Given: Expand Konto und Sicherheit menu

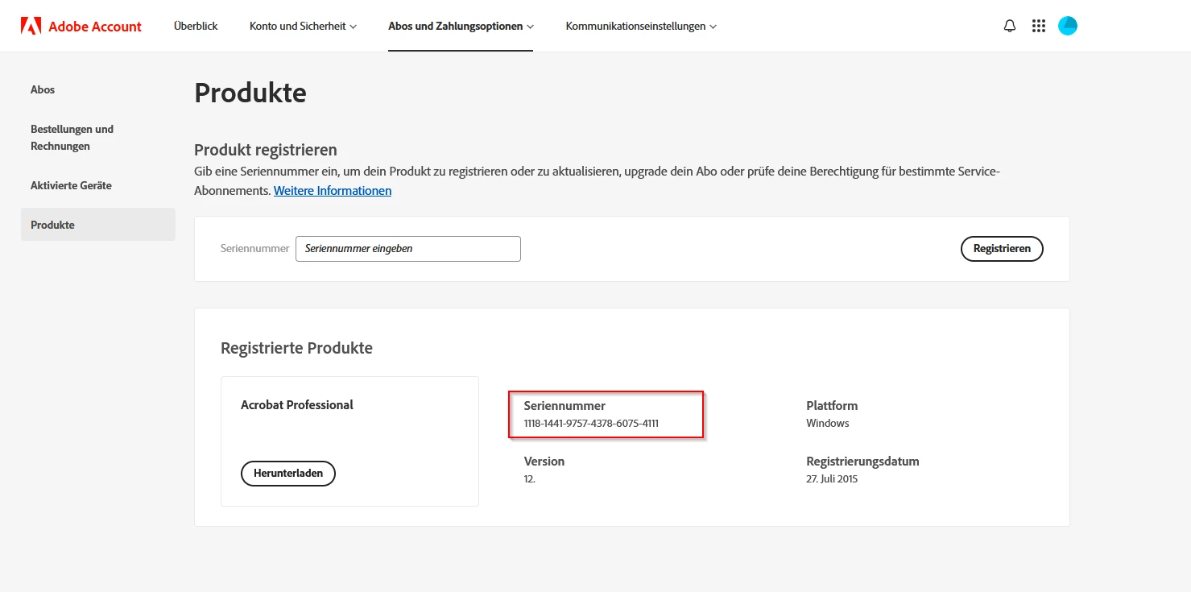Looking at the screenshot, I should (303, 26).
